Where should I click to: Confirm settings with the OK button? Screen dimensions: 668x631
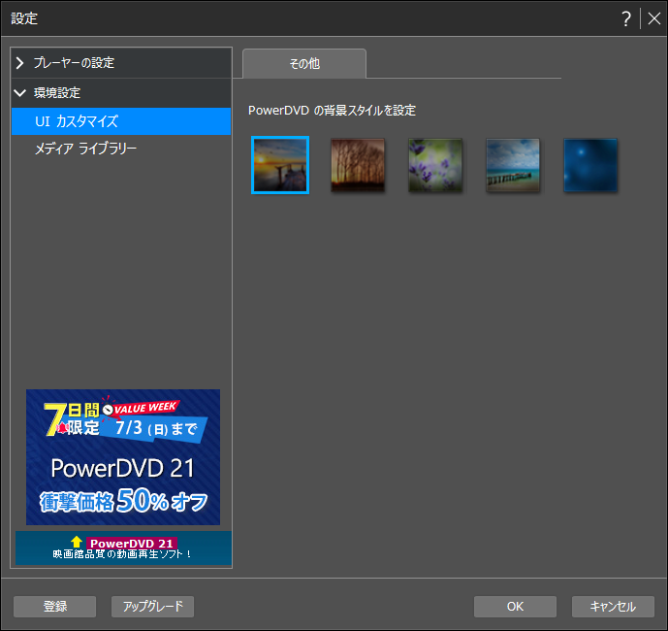coord(515,607)
